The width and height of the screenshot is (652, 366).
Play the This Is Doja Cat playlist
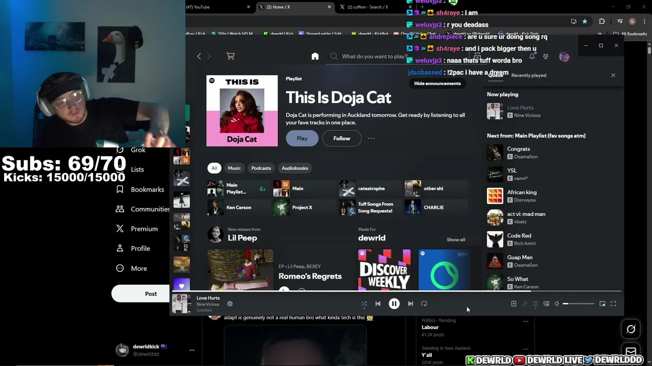pos(302,138)
